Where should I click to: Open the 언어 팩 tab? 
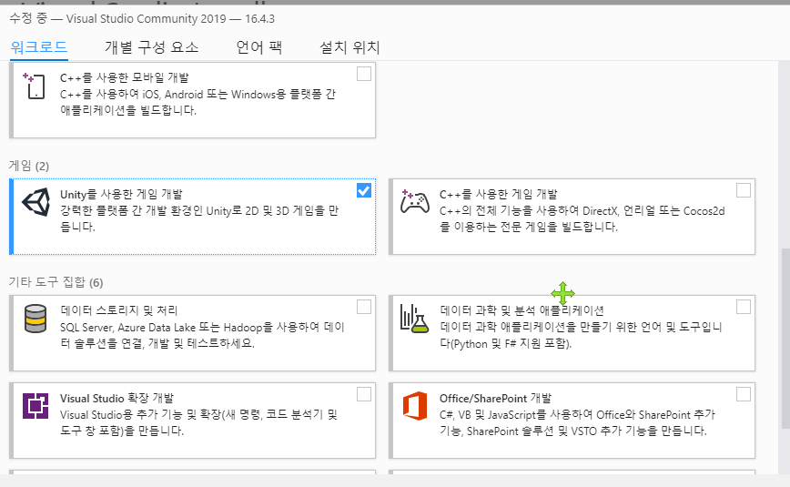point(259,47)
